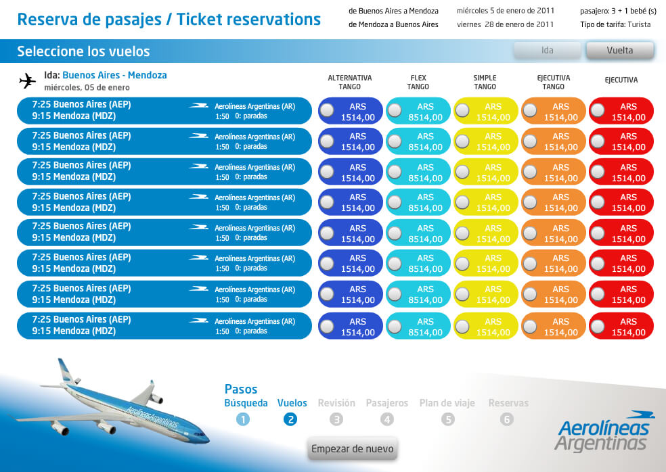Image resolution: width=666 pixels, height=472 pixels.
Task: Click the step 3 Revisión circle icon
Action: tap(336, 419)
